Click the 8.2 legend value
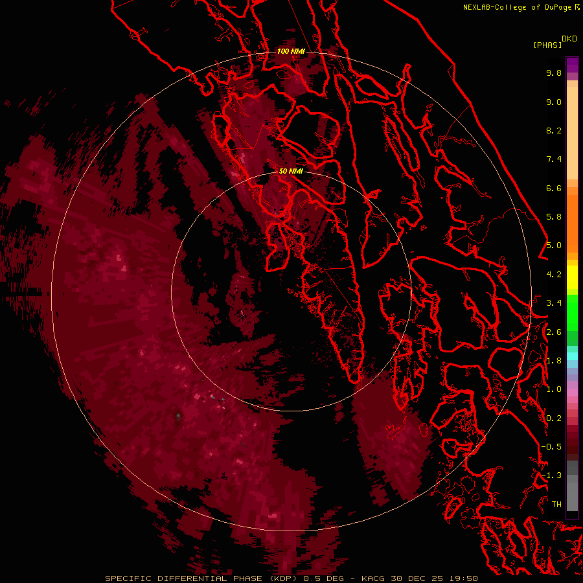This screenshot has height=583, width=583. pyautogui.click(x=554, y=130)
